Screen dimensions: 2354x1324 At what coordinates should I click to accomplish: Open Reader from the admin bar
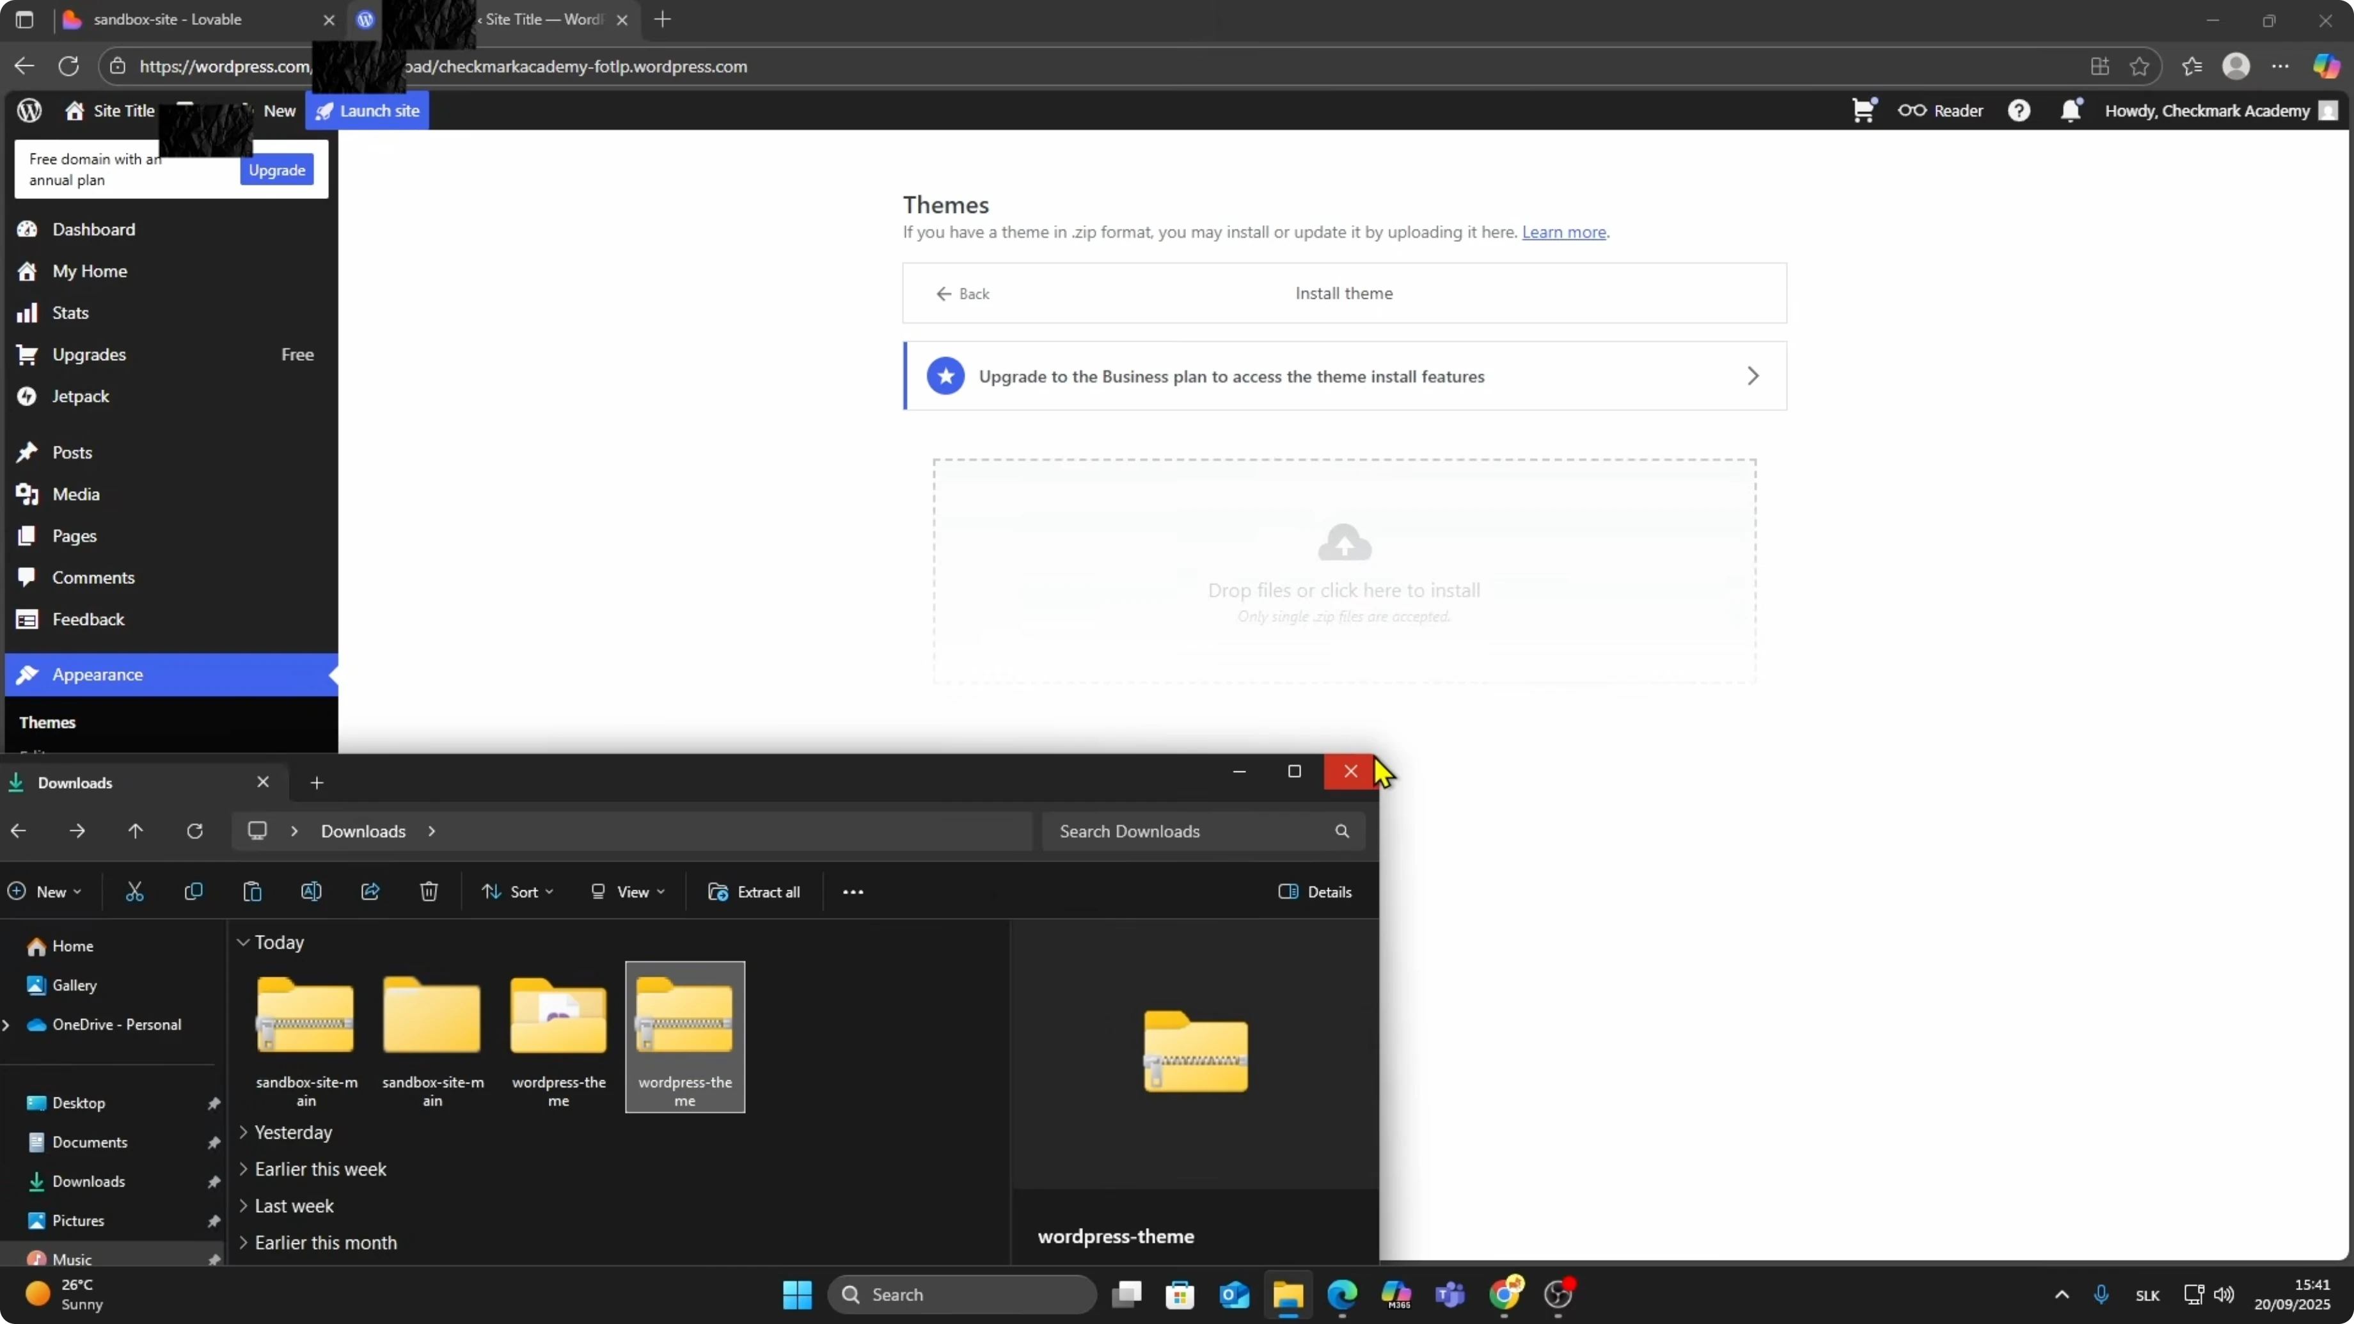tap(1941, 111)
